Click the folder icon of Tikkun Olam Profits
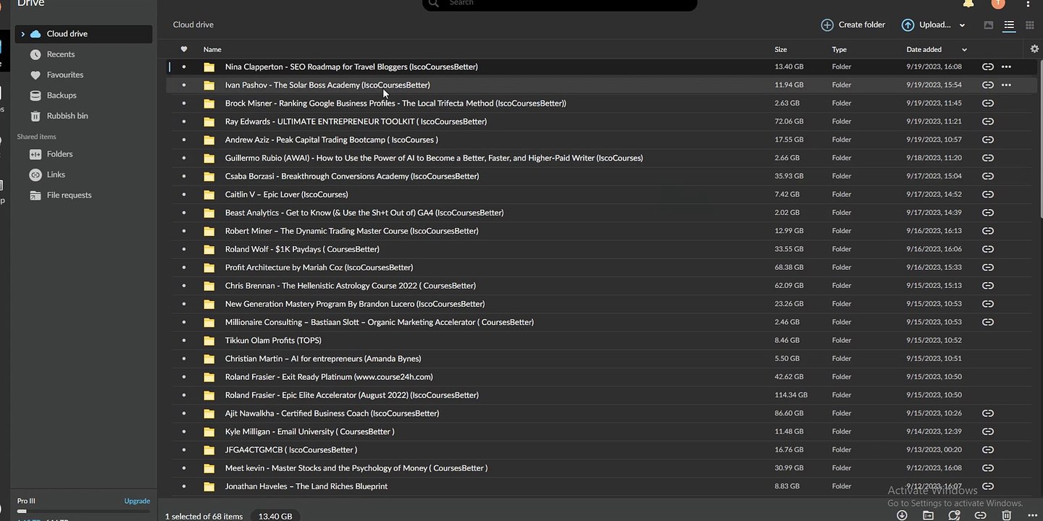The height and width of the screenshot is (521, 1043). click(209, 340)
